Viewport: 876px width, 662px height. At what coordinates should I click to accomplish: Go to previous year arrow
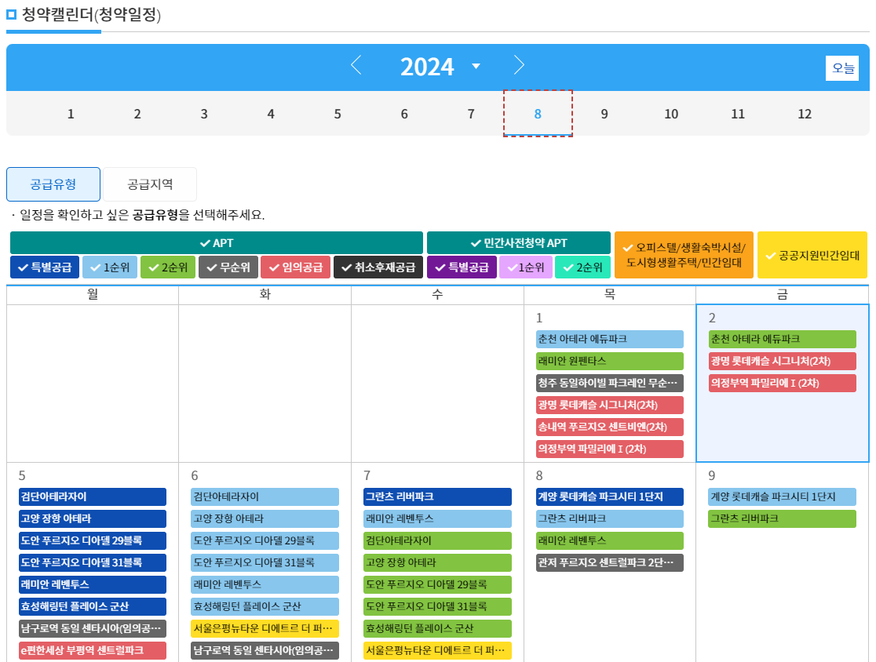(356, 66)
